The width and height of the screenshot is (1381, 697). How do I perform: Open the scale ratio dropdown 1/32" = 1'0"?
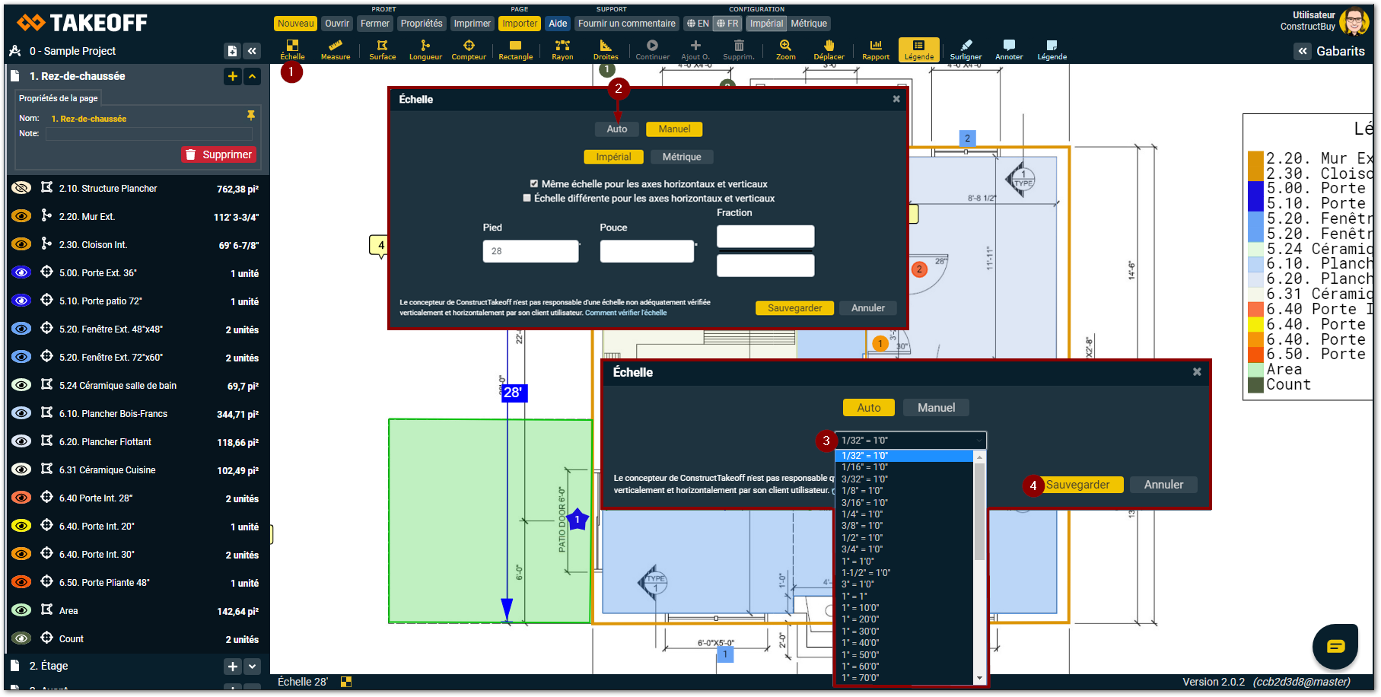(910, 441)
